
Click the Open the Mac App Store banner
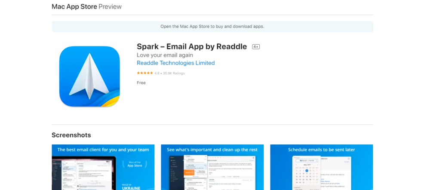[x=212, y=27]
